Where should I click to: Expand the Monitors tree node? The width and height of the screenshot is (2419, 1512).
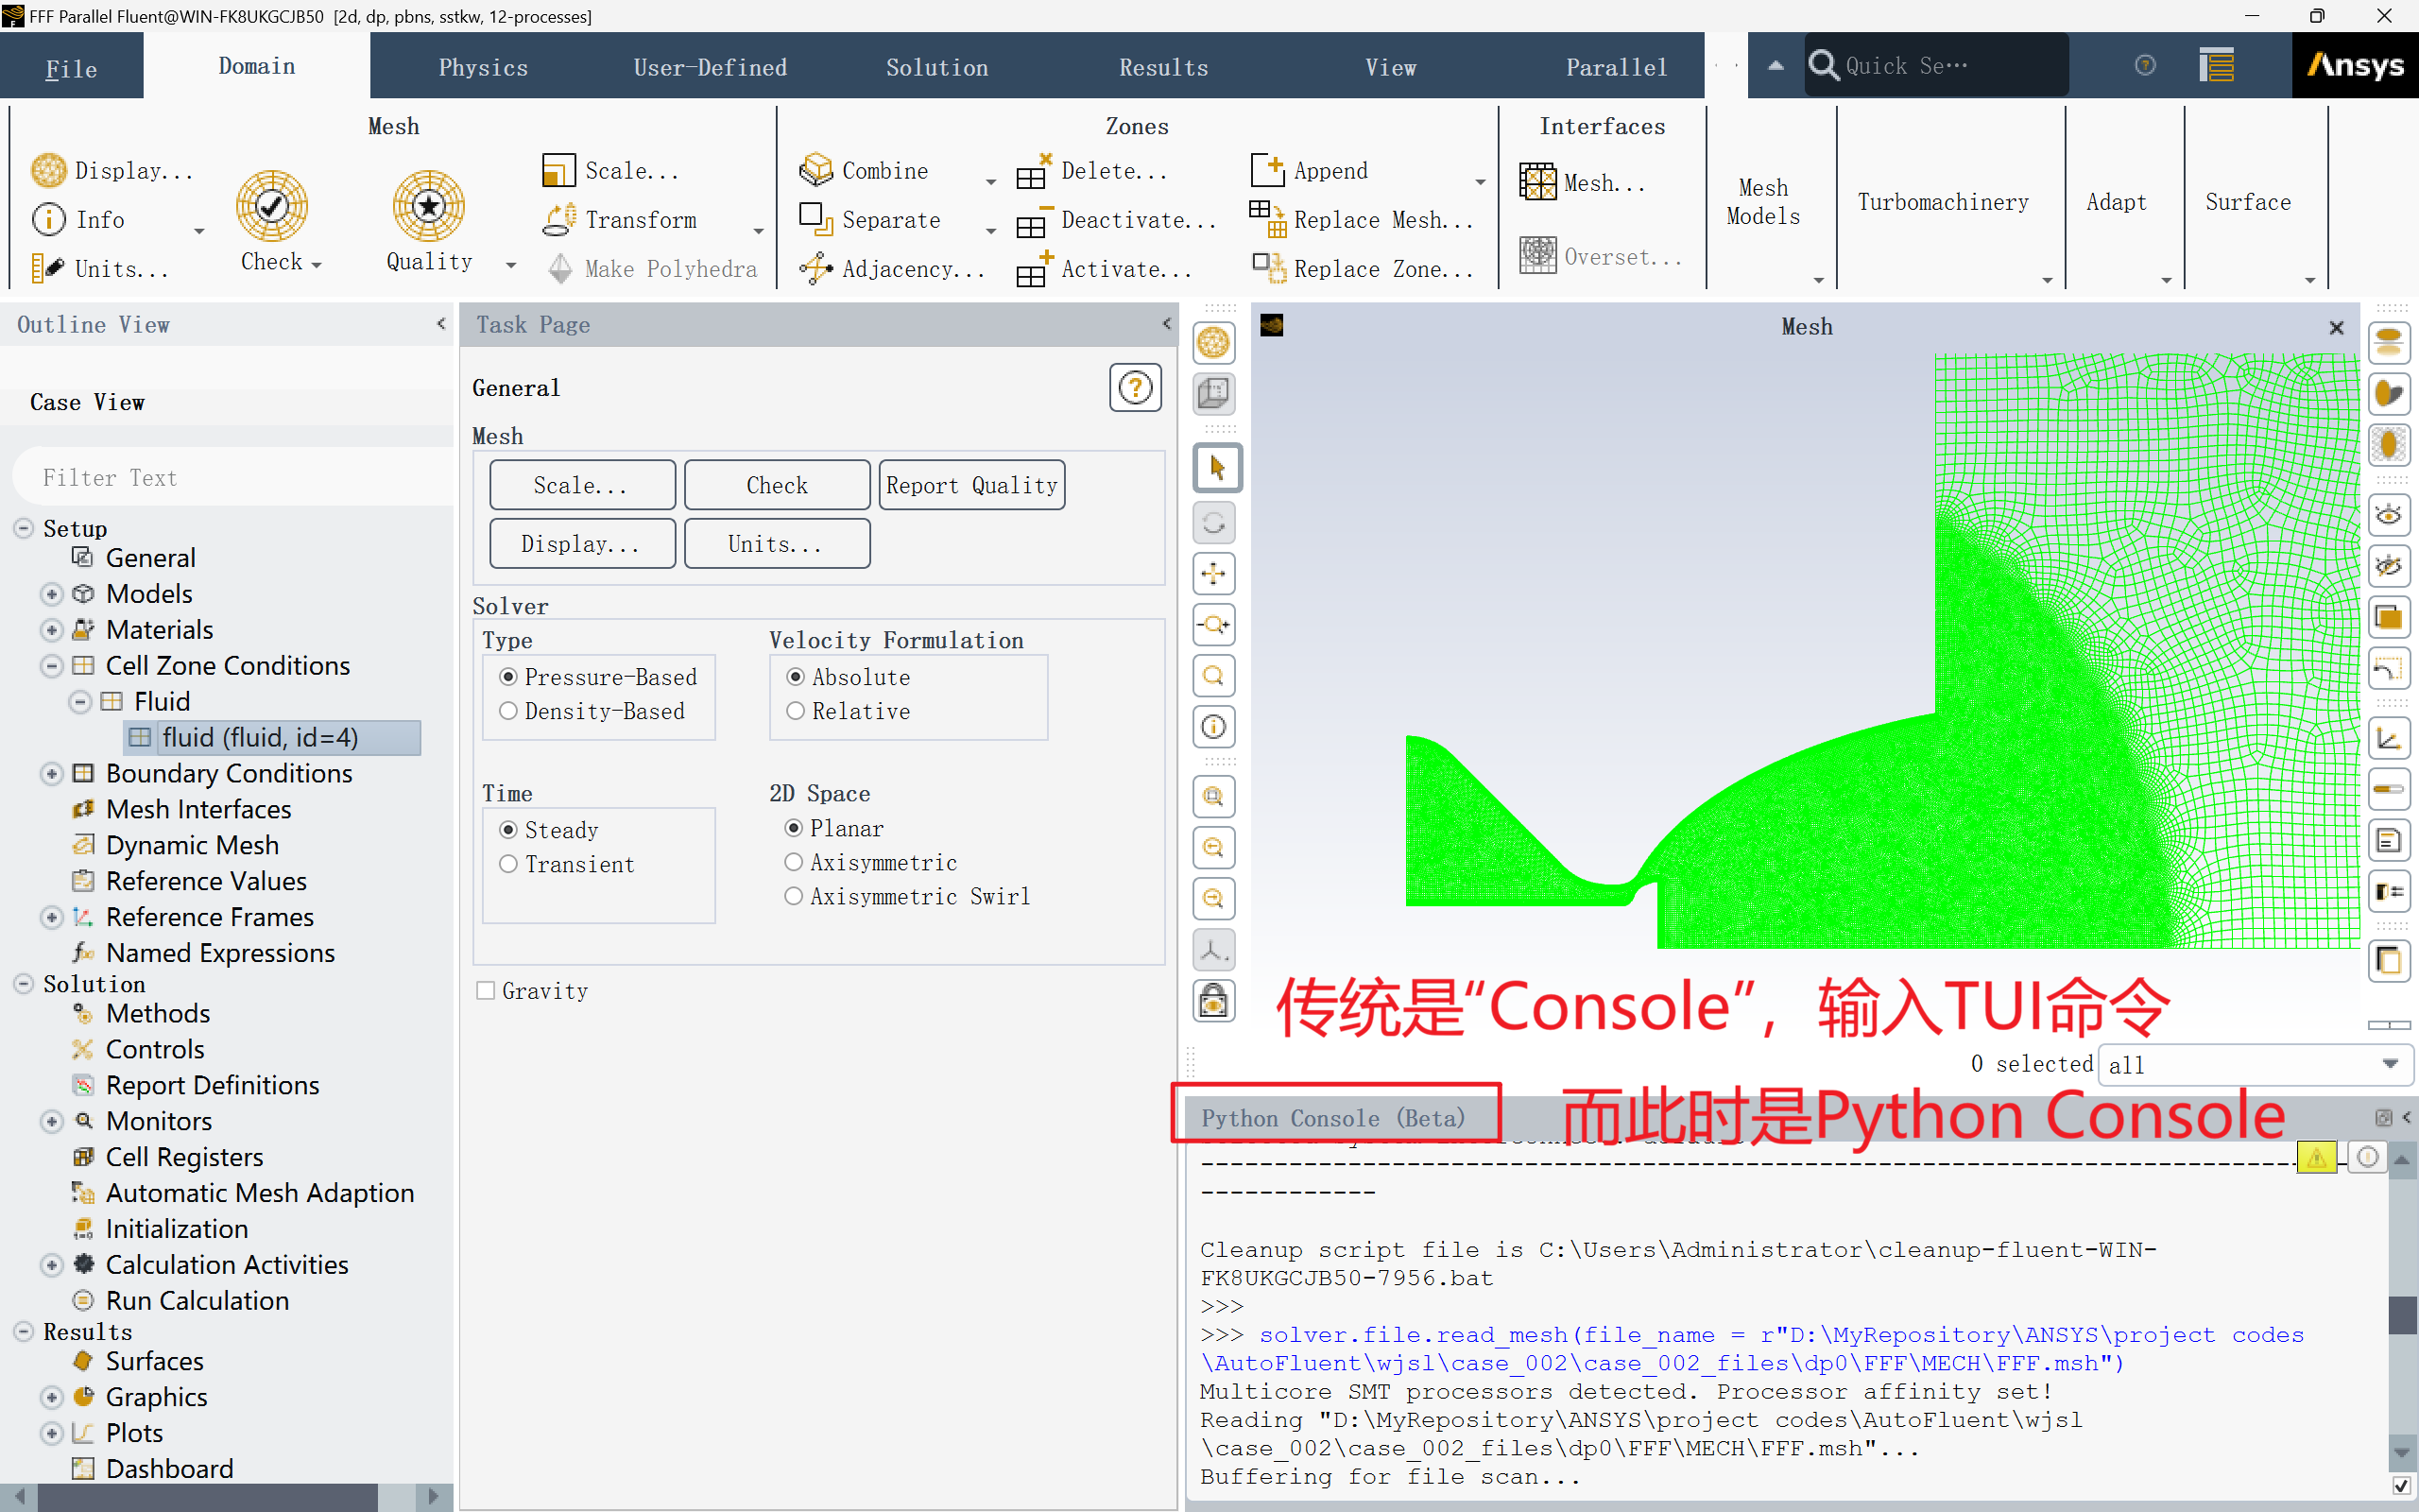click(x=52, y=1123)
